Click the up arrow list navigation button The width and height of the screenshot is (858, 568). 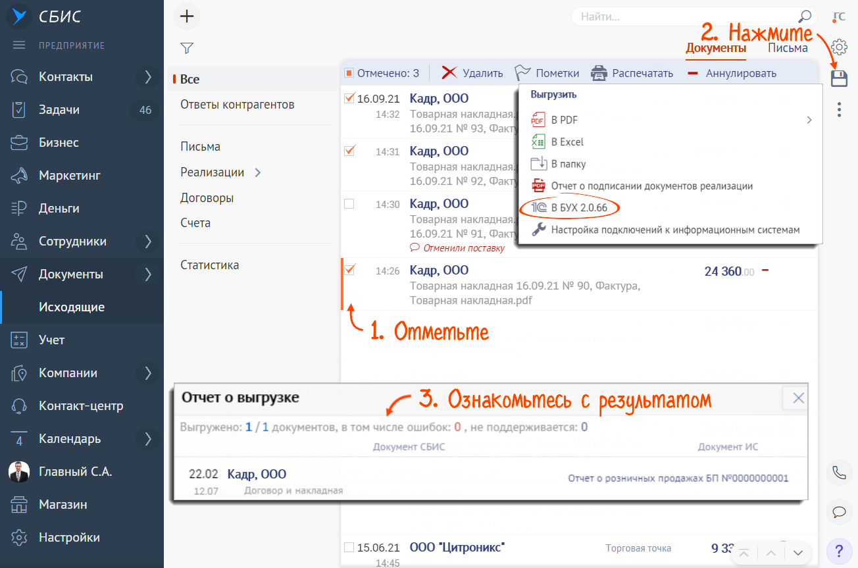(771, 553)
